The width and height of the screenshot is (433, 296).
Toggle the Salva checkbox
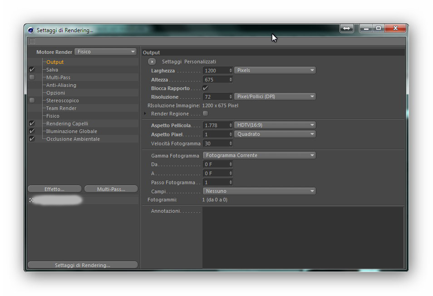point(32,69)
